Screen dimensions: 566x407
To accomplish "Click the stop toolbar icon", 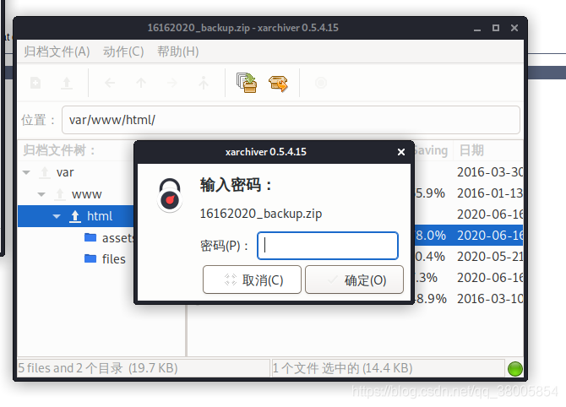I will coord(321,83).
